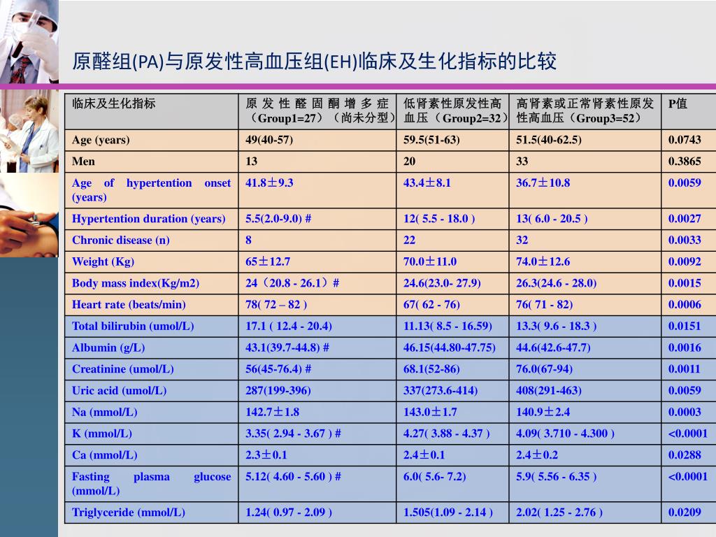Click the value 3.35( 2.94 - 3.67 ) #
Screen dimensions: 716x537
pyautogui.click(x=293, y=434)
